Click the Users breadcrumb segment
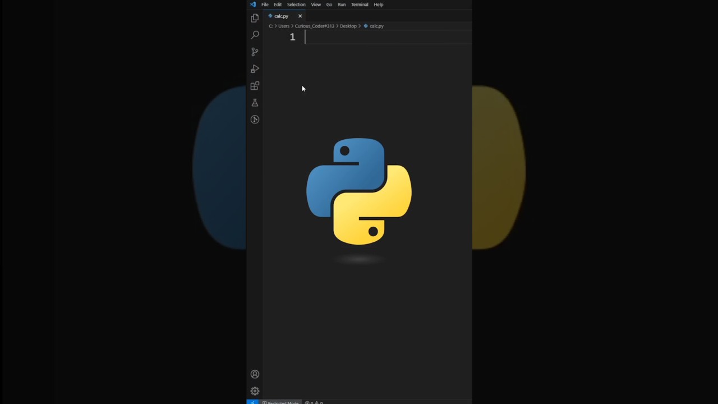The height and width of the screenshot is (404, 718). click(x=284, y=26)
